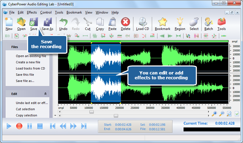Click 'Load tracks from CD' link
Viewport: 243px width, 143px height.
tap(31, 68)
